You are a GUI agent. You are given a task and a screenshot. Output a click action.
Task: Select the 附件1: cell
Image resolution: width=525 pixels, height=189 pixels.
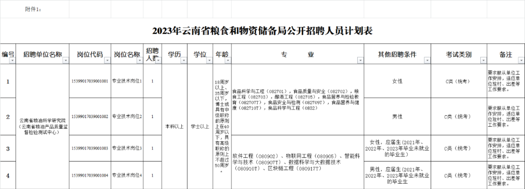35,9
